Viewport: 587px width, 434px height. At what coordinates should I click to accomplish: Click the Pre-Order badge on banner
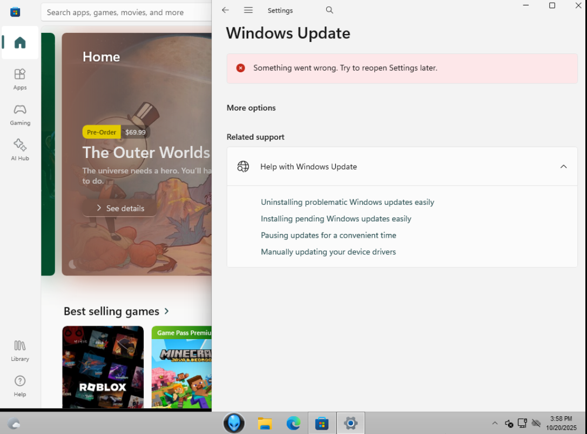tap(102, 132)
